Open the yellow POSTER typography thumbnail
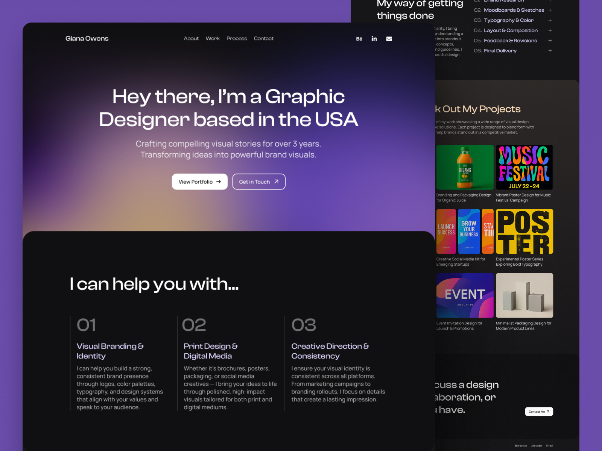The height and width of the screenshot is (451, 602). [x=524, y=231]
